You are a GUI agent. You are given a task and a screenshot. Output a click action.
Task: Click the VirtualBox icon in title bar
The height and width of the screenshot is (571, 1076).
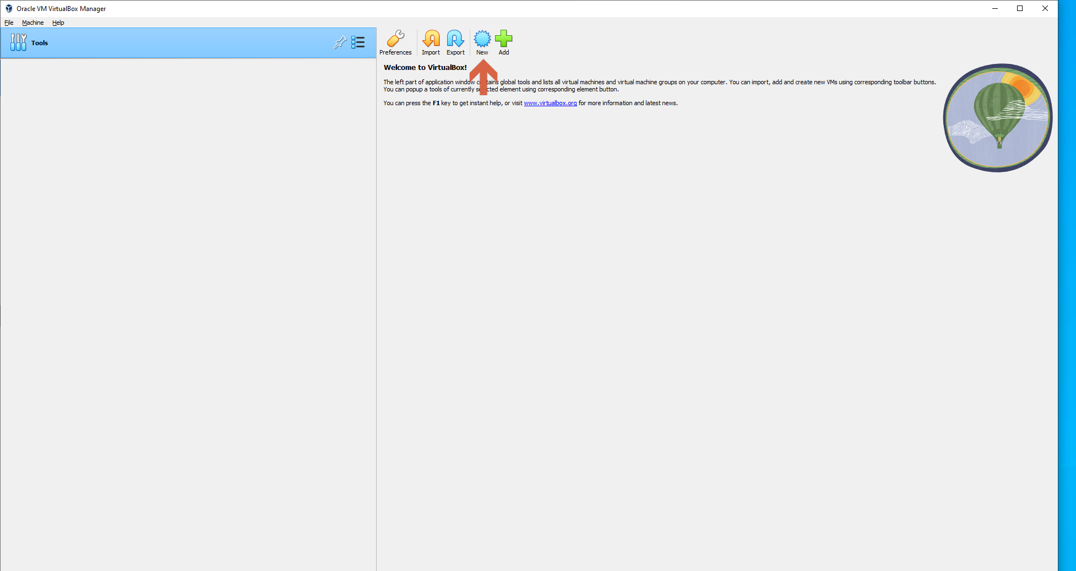click(x=8, y=8)
